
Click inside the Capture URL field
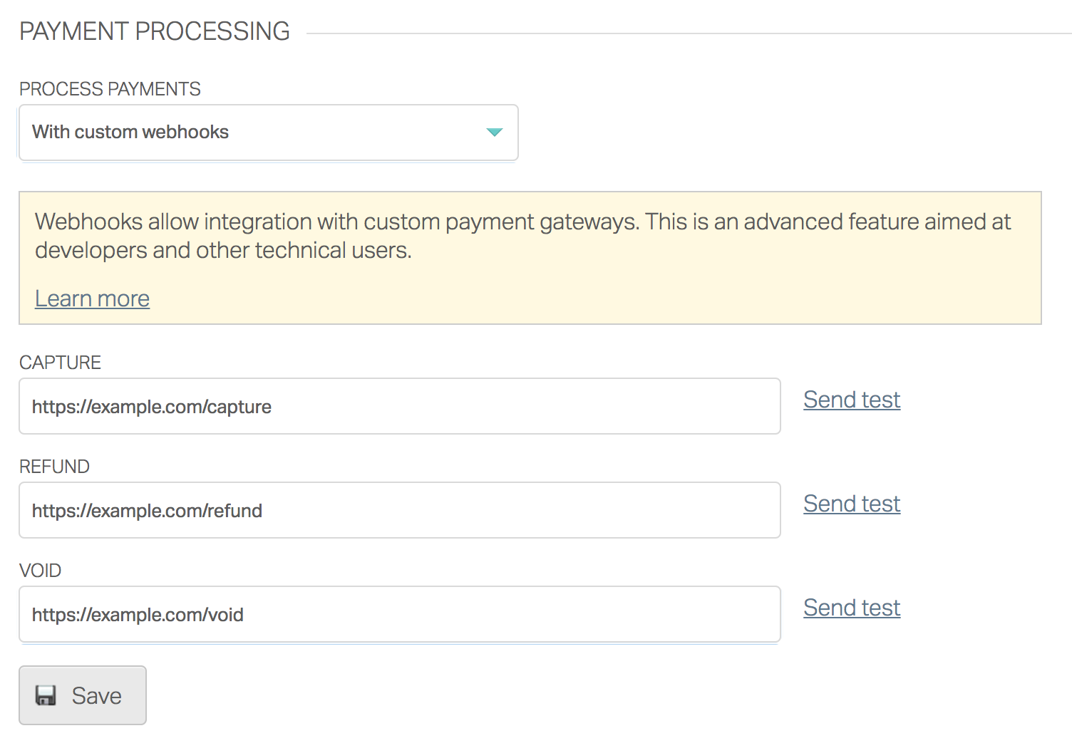click(399, 406)
